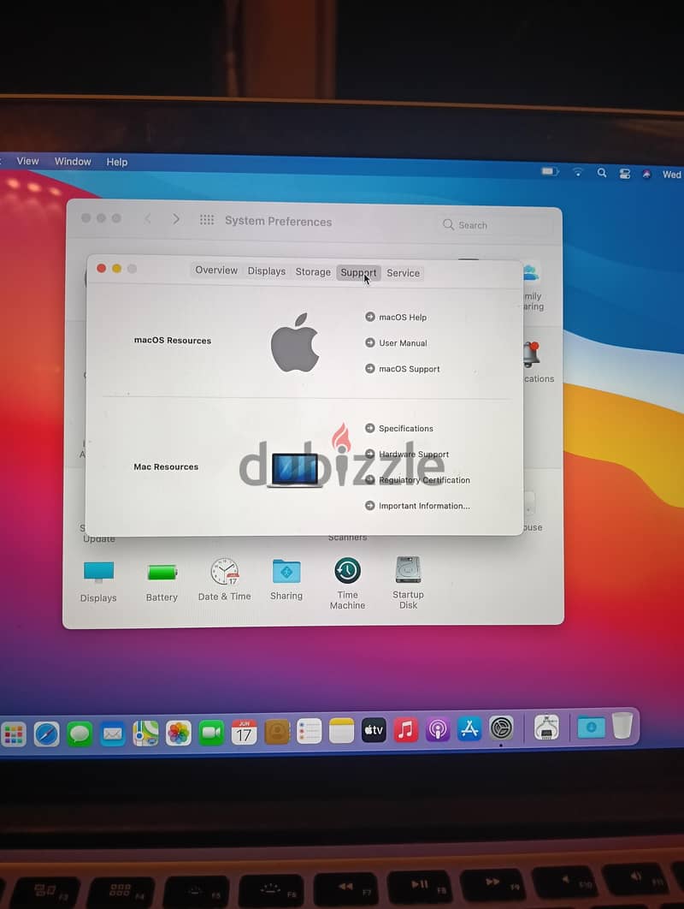Viewport: 684px width, 909px height.
Task: Open App Store from the Dock
Action: point(469,728)
